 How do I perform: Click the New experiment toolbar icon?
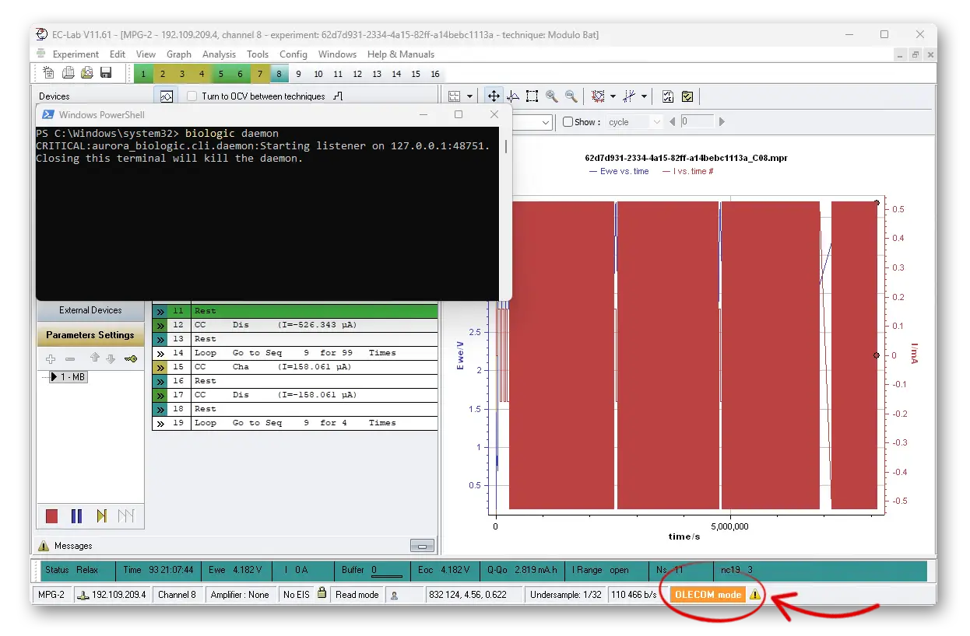(x=49, y=73)
